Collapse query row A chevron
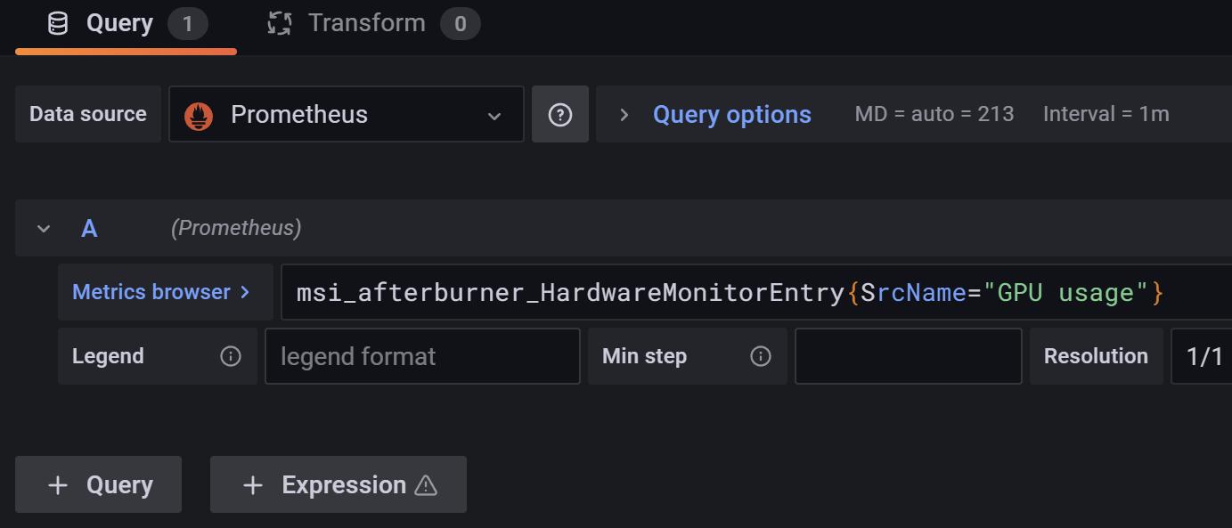 (44, 229)
